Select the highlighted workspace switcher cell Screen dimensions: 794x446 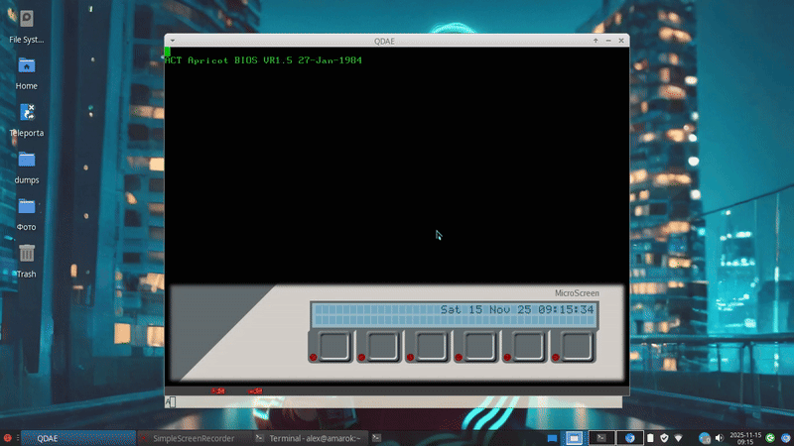[x=574, y=438]
